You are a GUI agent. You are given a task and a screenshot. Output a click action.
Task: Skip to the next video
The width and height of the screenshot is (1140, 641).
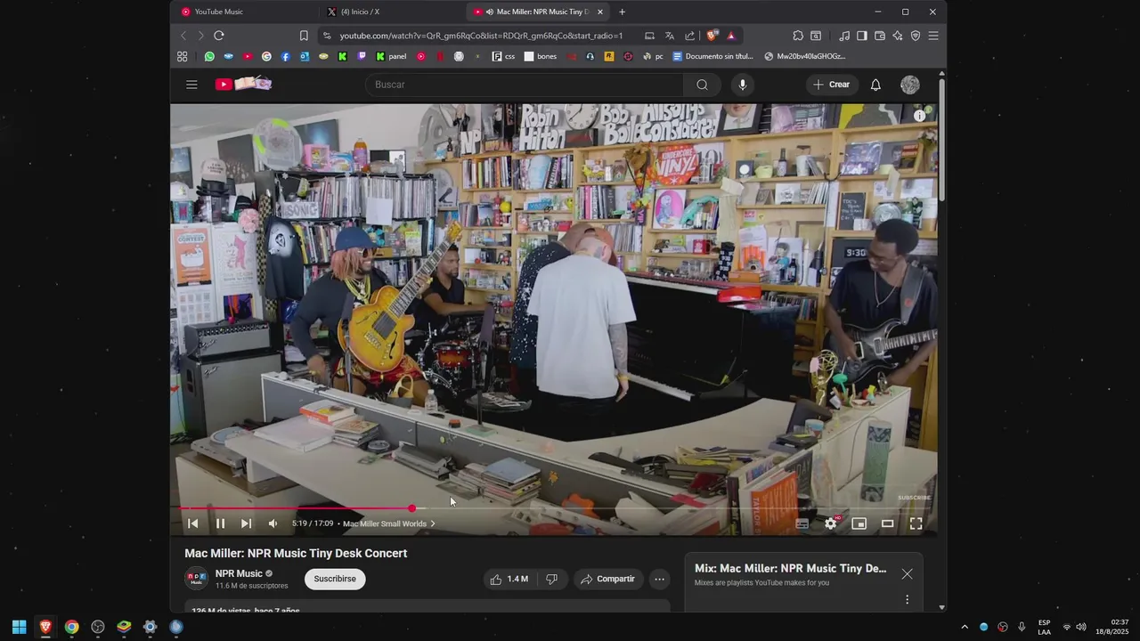pos(247,523)
